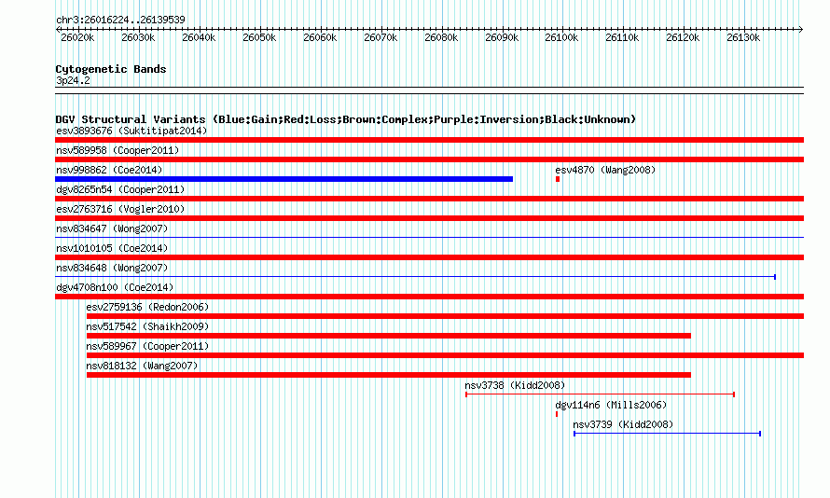Click the 26130k ruler tick label
The width and height of the screenshot is (830, 498).
click(x=743, y=38)
